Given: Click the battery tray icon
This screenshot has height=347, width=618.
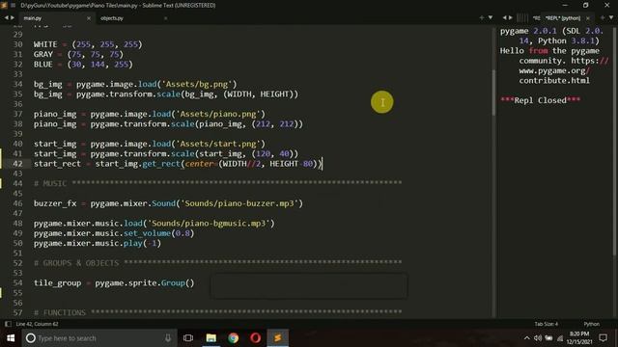Looking at the screenshot, I should click(x=548, y=338).
